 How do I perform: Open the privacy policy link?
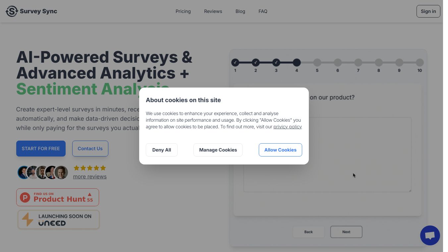coord(288,127)
